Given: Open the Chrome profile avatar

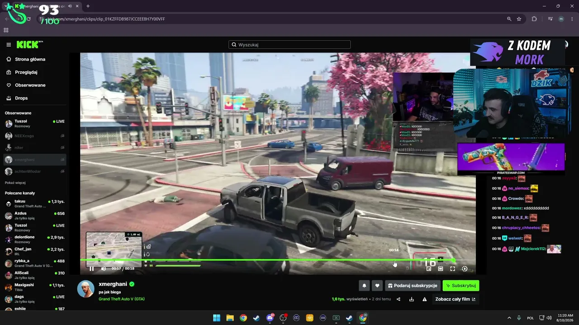Looking at the screenshot, I should tap(561, 19).
